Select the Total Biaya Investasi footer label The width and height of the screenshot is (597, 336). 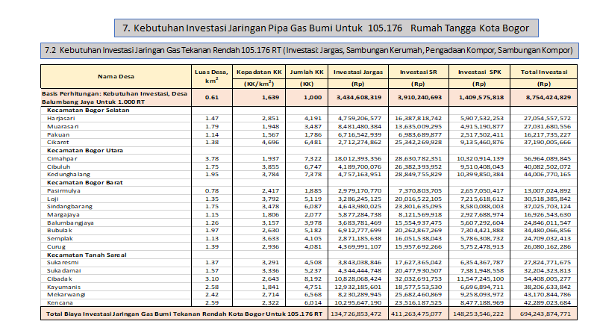coord(184,314)
